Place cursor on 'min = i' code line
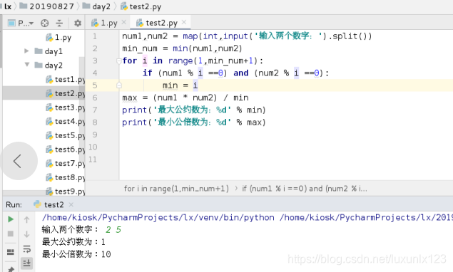 [x=180, y=85]
